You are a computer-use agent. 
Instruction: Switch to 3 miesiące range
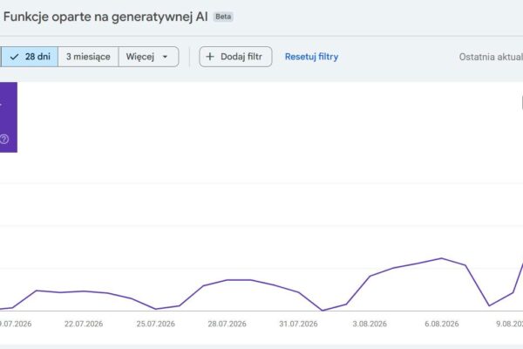(88, 57)
